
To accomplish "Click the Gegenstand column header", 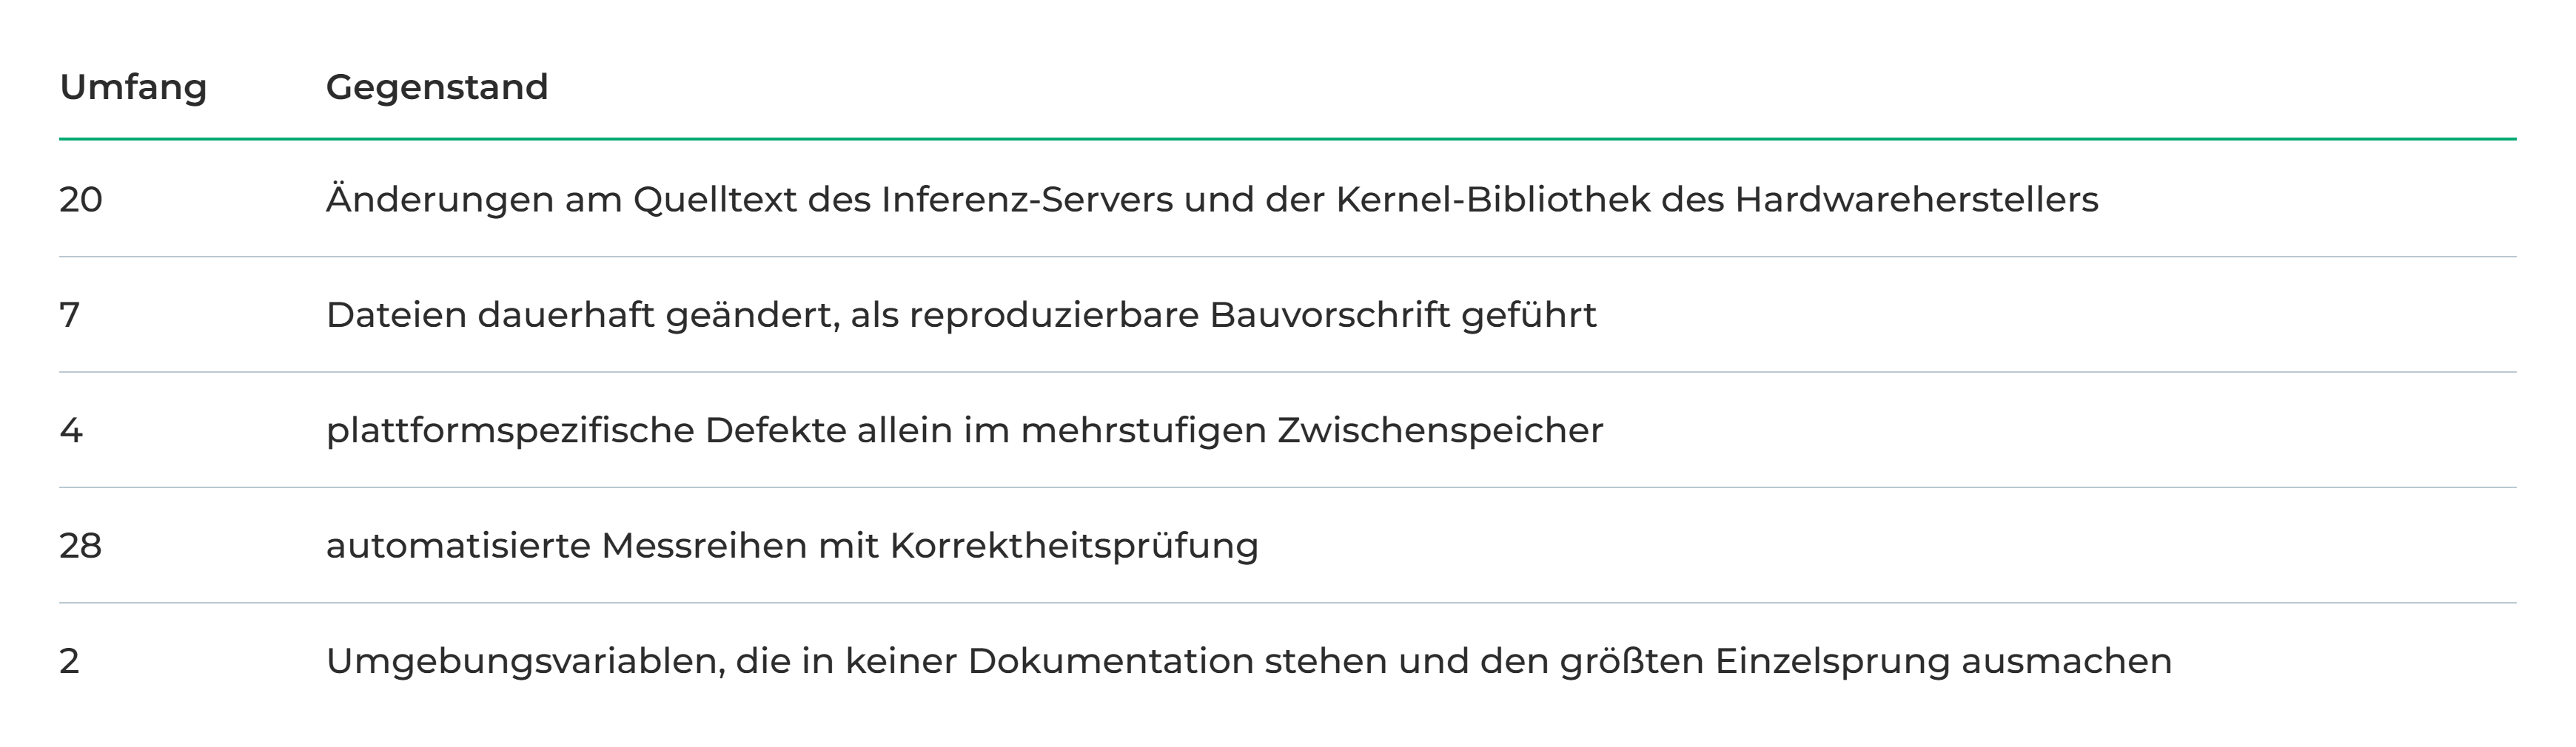I will (437, 87).
